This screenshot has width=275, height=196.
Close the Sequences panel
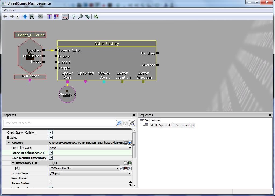[x=270, y=115]
